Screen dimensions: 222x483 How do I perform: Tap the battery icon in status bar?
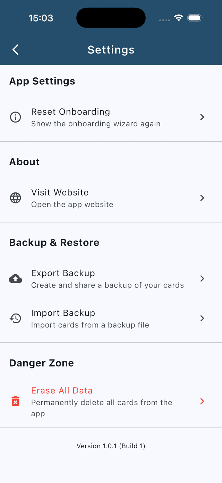pyautogui.click(x=195, y=18)
